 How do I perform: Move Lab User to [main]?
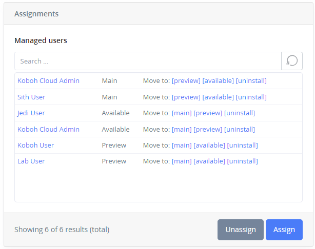pyautogui.click(x=181, y=161)
